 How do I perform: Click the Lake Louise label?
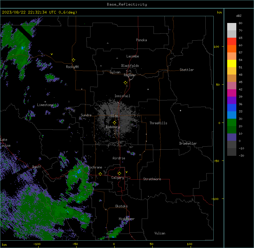[x=5, y=143]
